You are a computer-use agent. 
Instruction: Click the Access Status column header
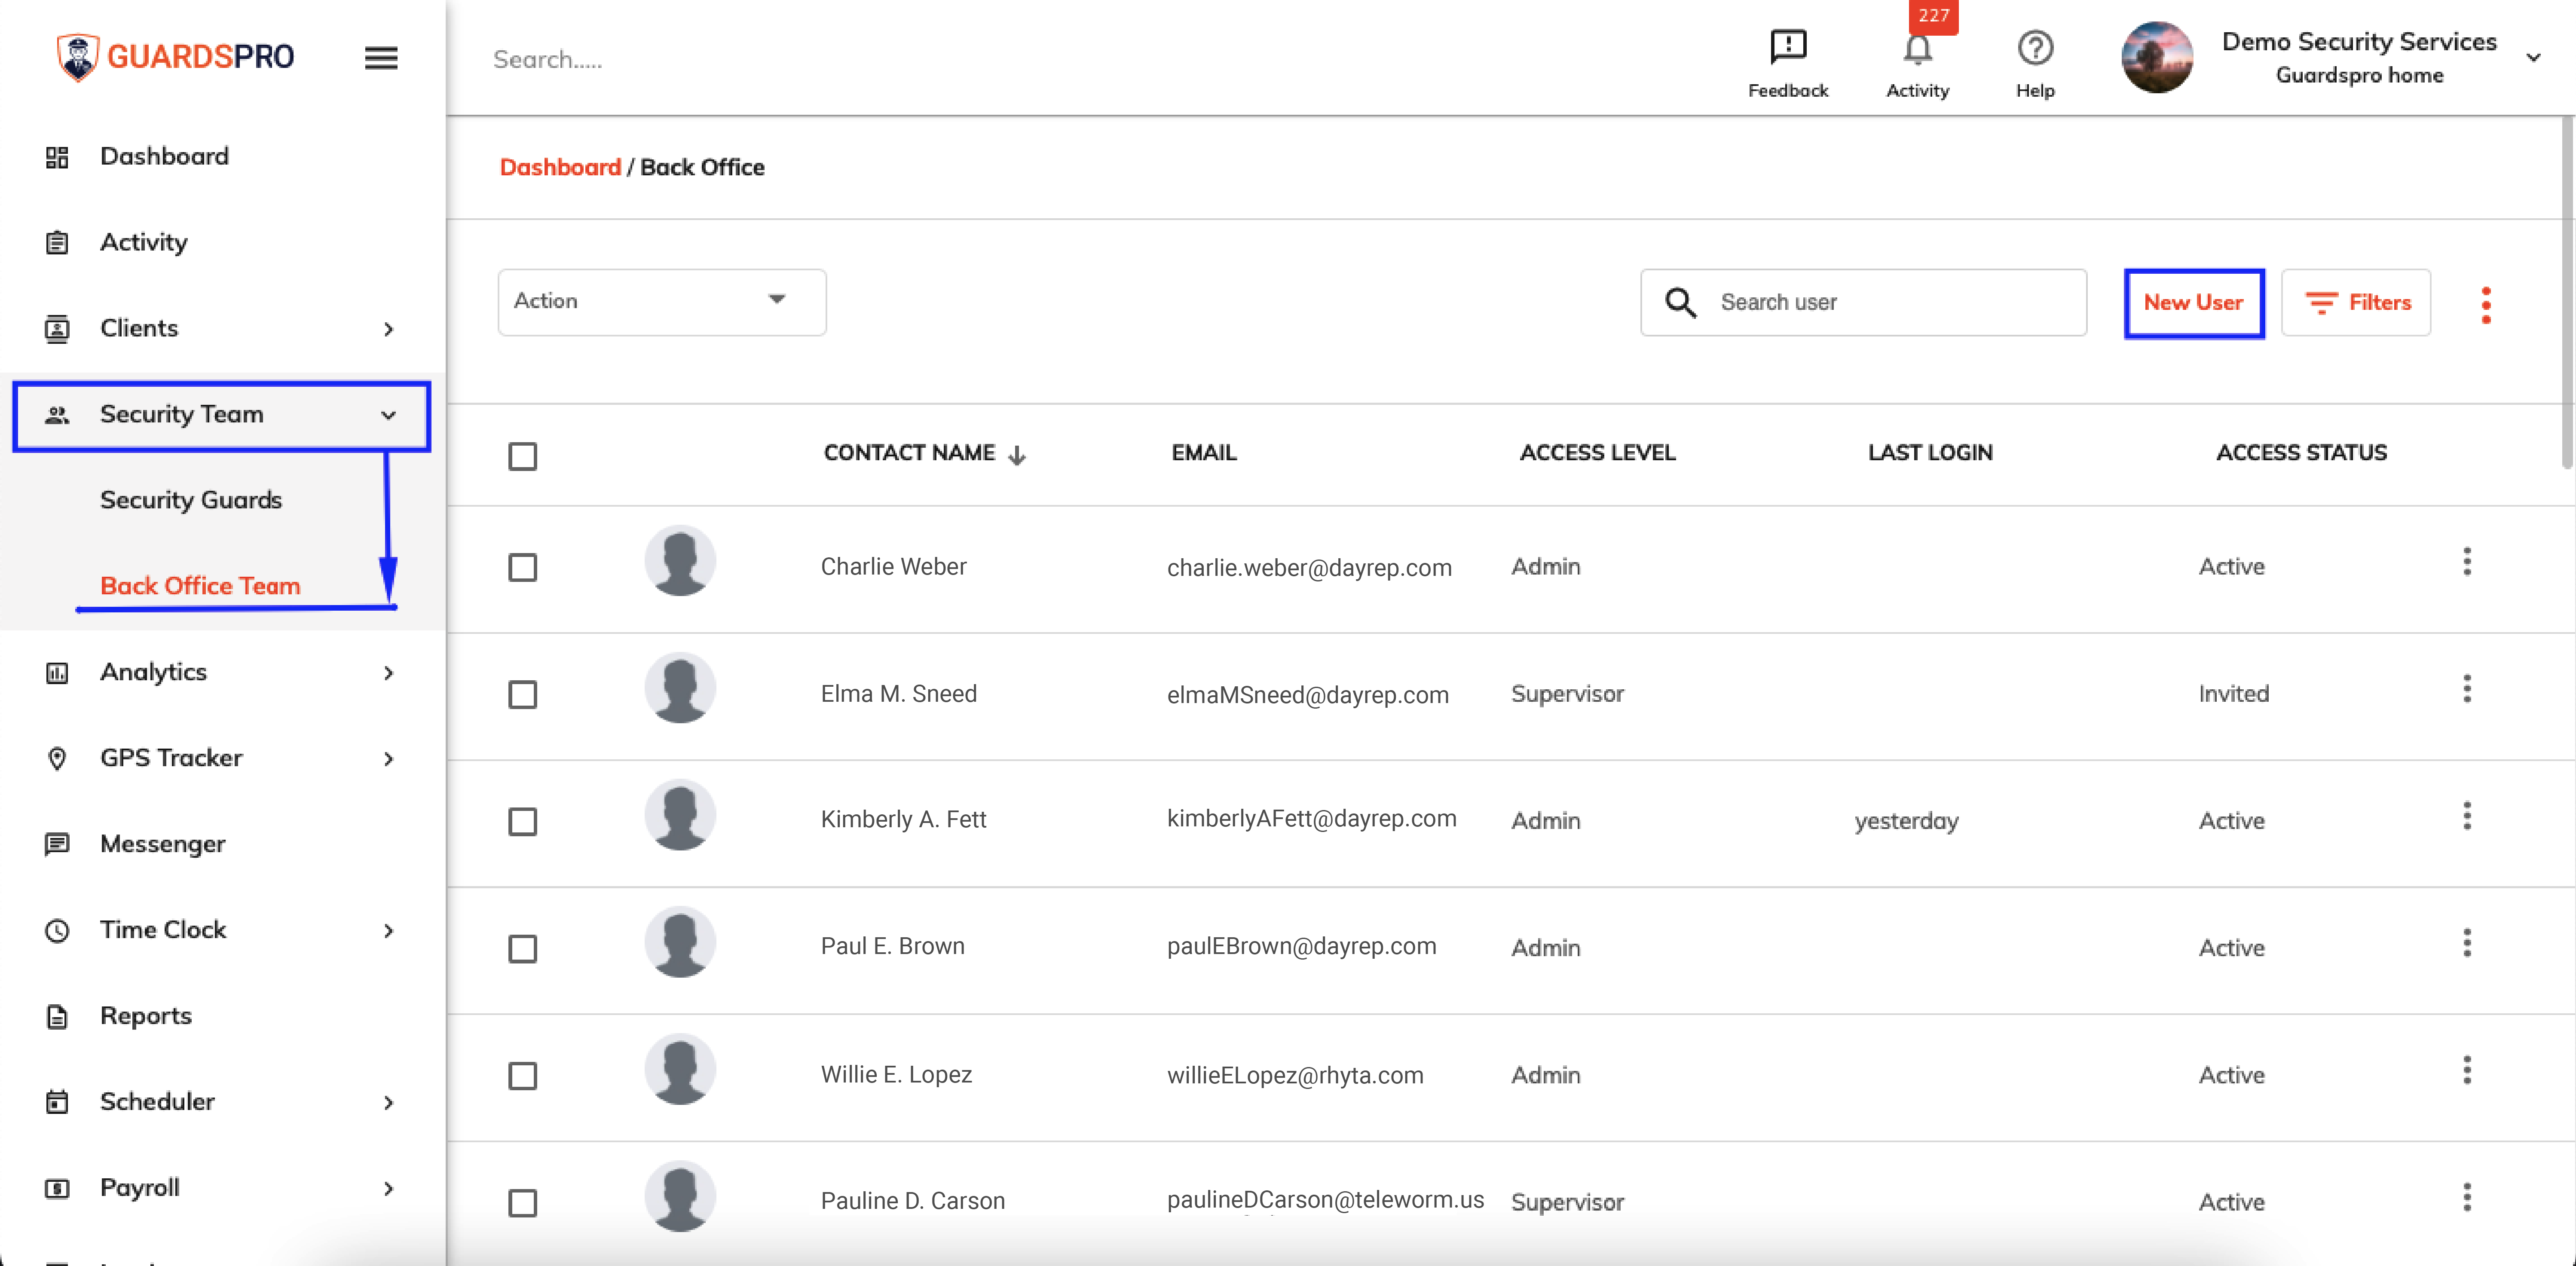(2301, 453)
